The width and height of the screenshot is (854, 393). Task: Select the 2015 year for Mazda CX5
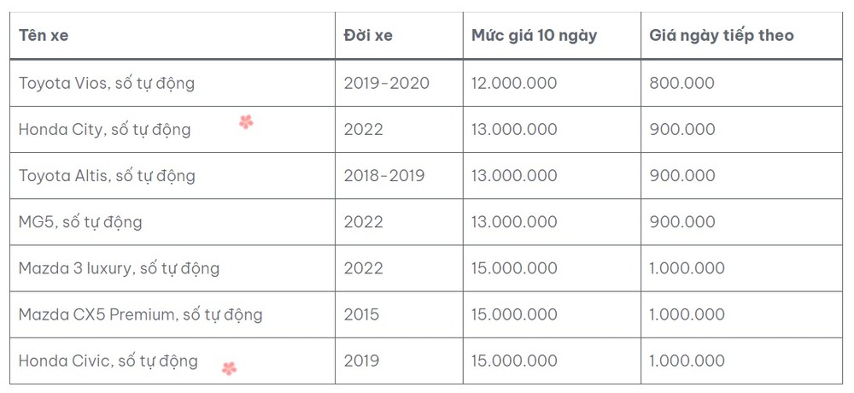[361, 315]
